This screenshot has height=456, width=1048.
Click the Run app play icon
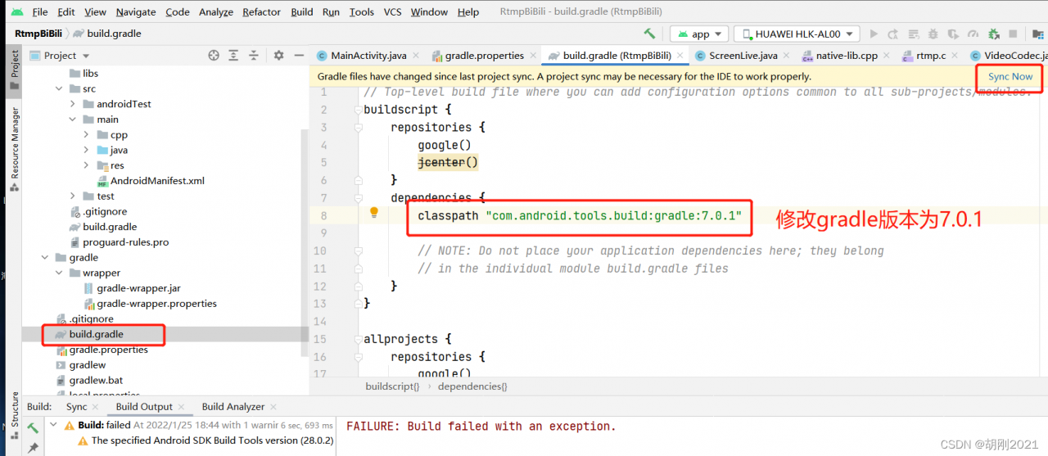tap(874, 34)
